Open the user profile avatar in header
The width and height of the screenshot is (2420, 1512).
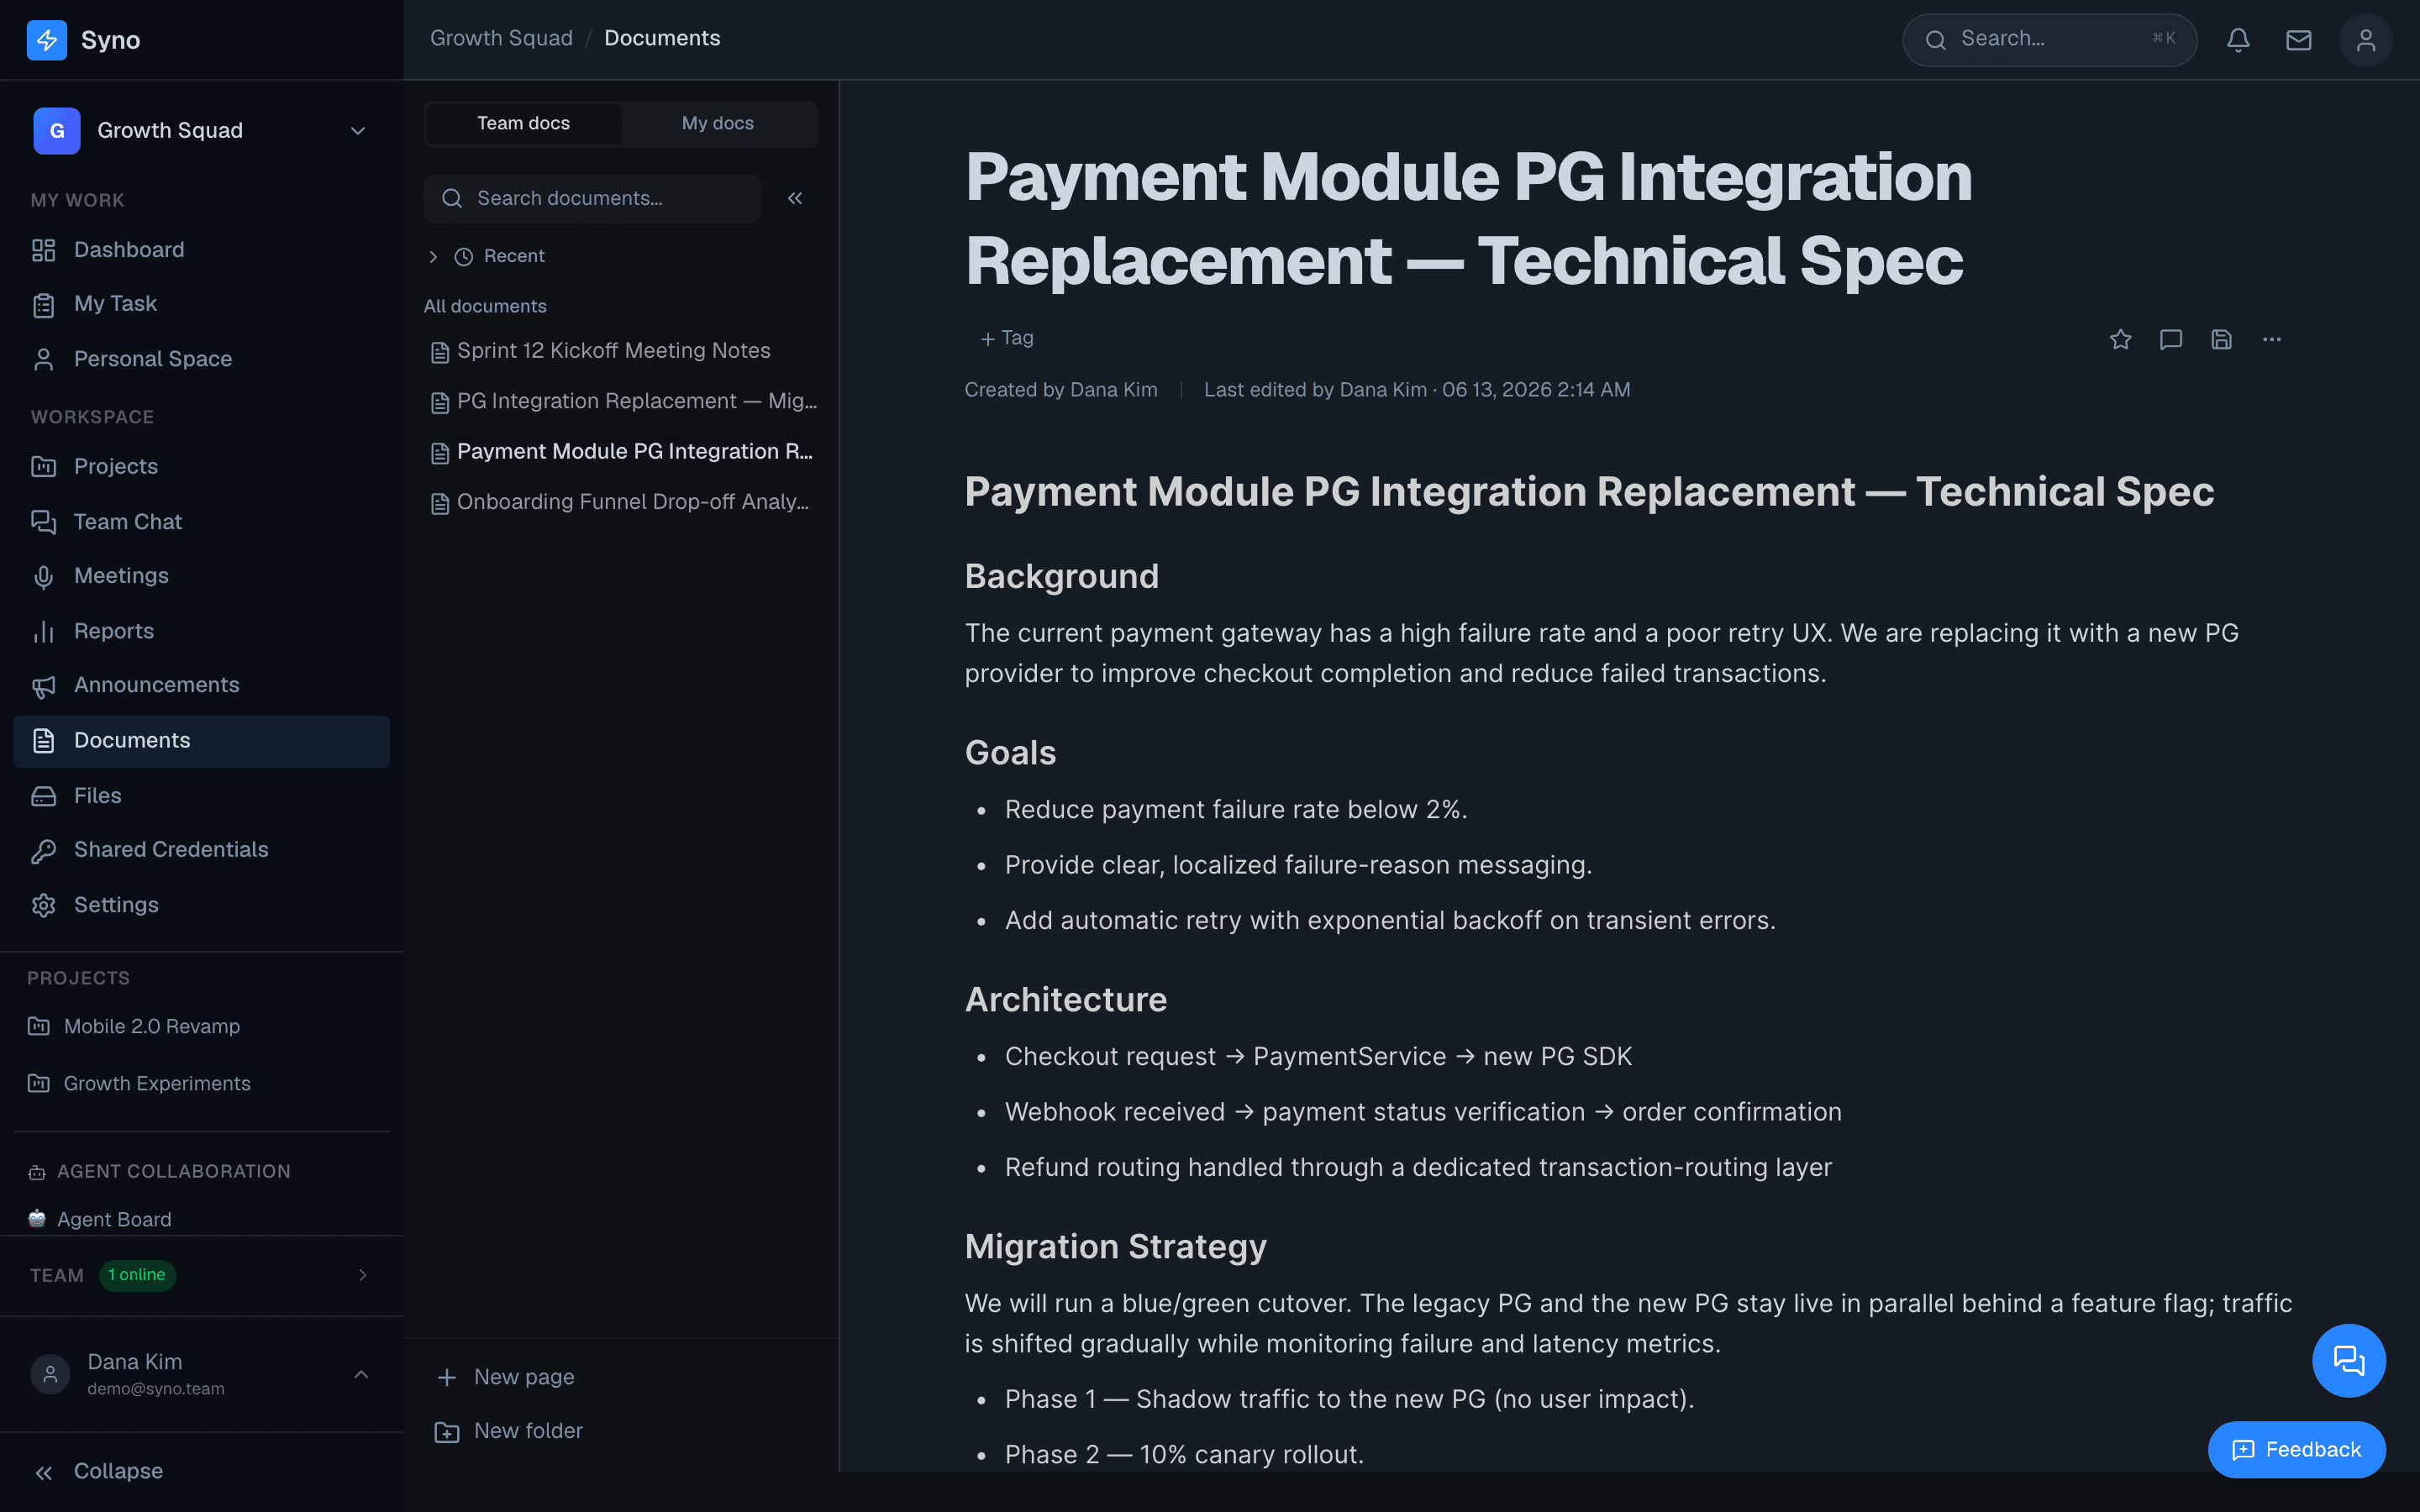click(x=2365, y=40)
